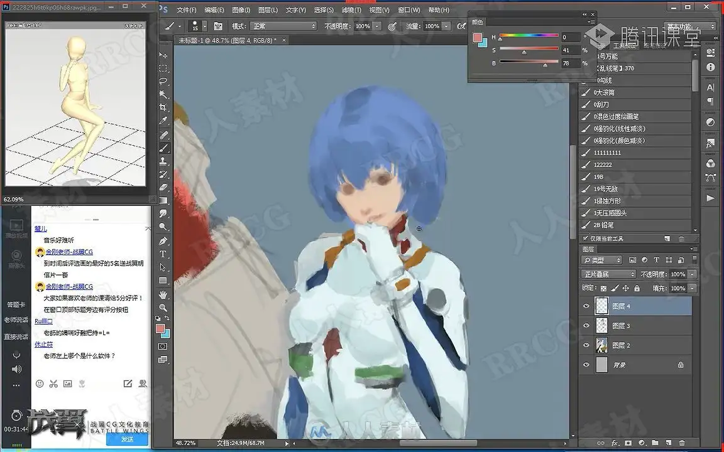This screenshot has width=724, height=452.
Task: Add a layer mask icon
Action: 628,443
